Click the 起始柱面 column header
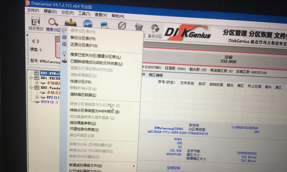This screenshot has height=172, width=287. 216,85
